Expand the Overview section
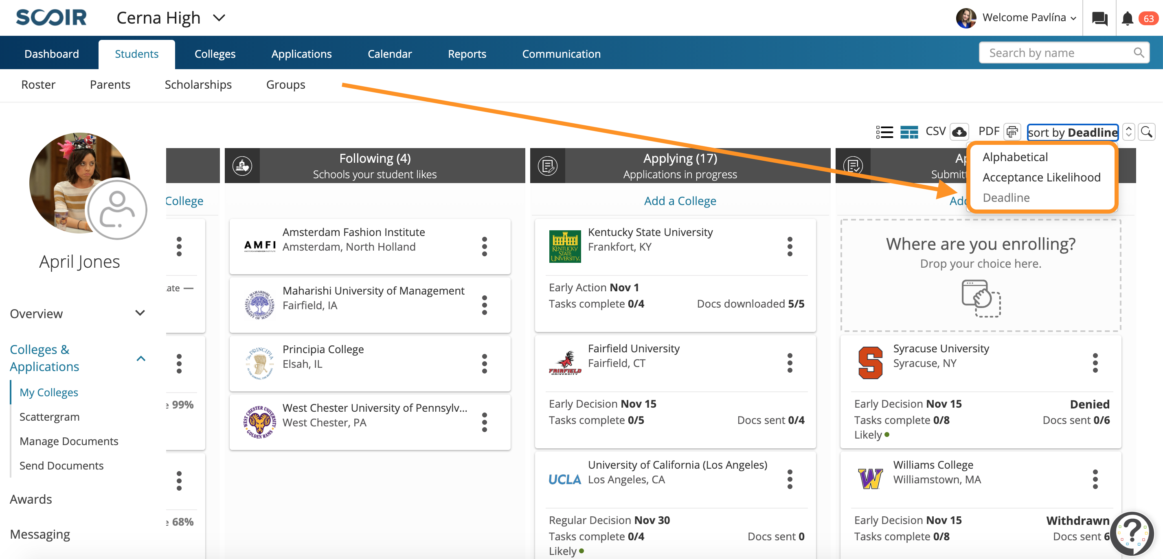 point(78,313)
